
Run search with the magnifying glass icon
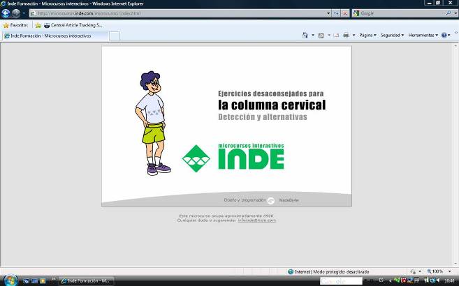click(x=448, y=13)
